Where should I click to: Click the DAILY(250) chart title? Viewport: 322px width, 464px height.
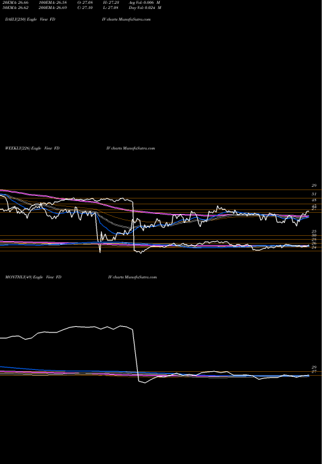click(30, 19)
